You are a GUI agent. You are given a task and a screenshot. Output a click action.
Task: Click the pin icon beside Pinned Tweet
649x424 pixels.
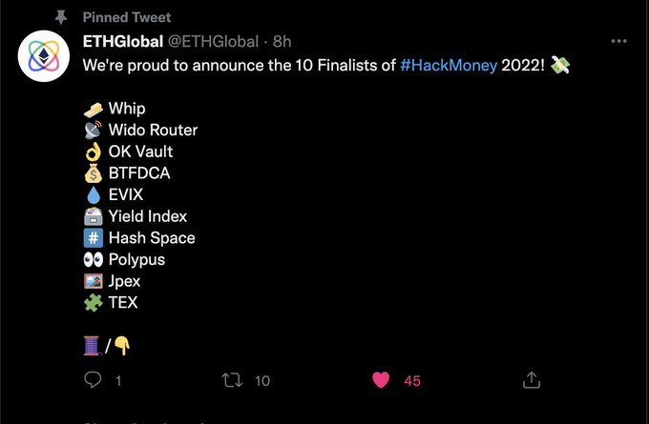click(61, 17)
